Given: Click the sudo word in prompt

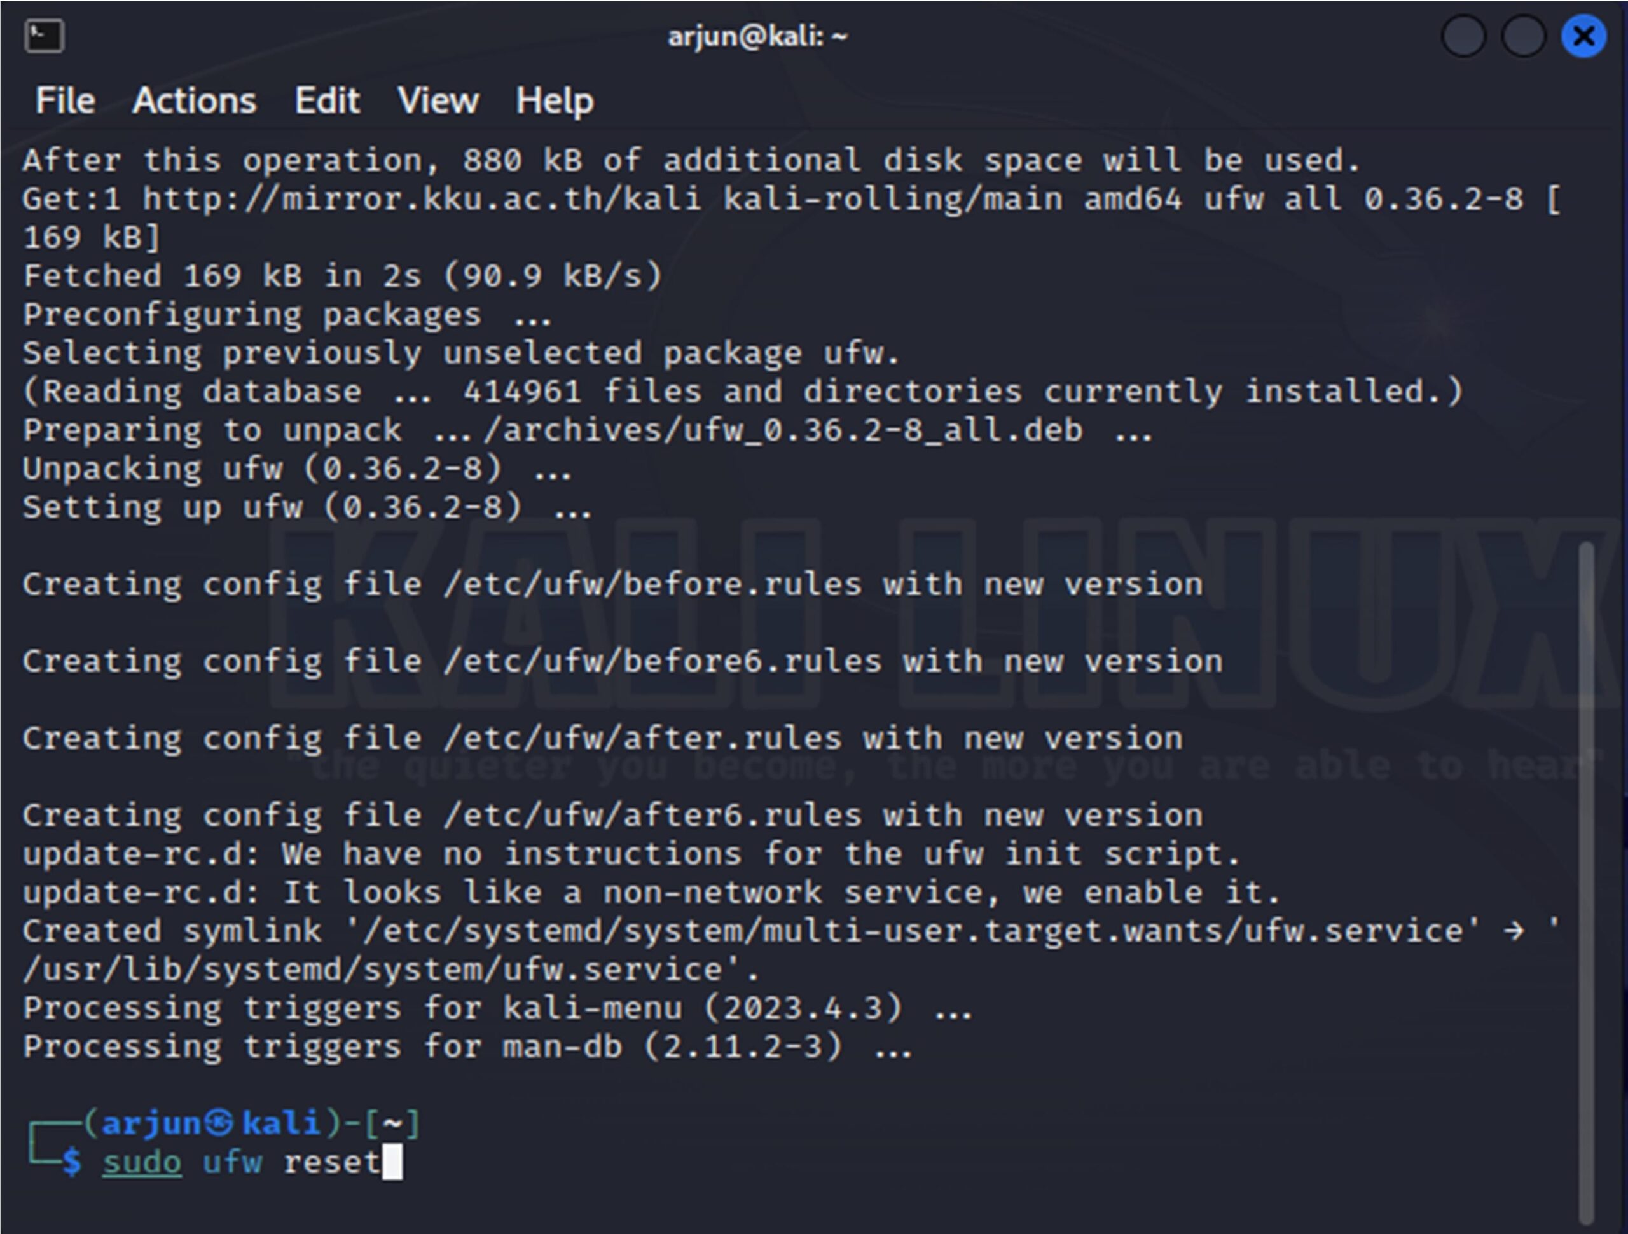Looking at the screenshot, I should click(142, 1163).
